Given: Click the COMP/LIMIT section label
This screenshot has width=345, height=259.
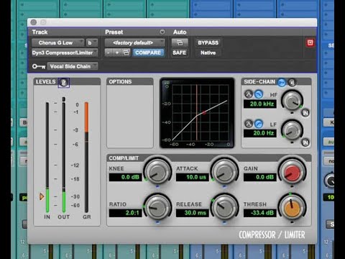Looking at the screenshot, I should [124, 158].
